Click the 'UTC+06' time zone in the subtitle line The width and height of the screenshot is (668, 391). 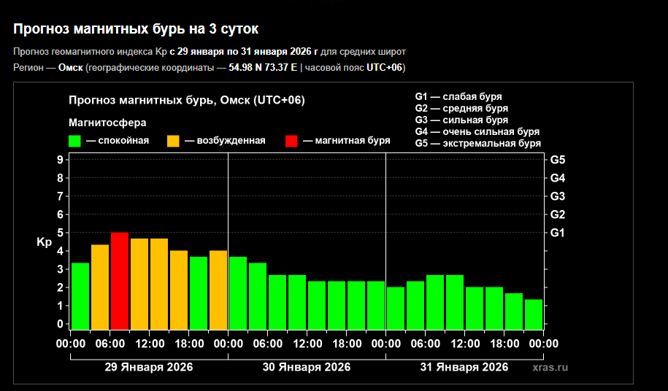point(384,68)
